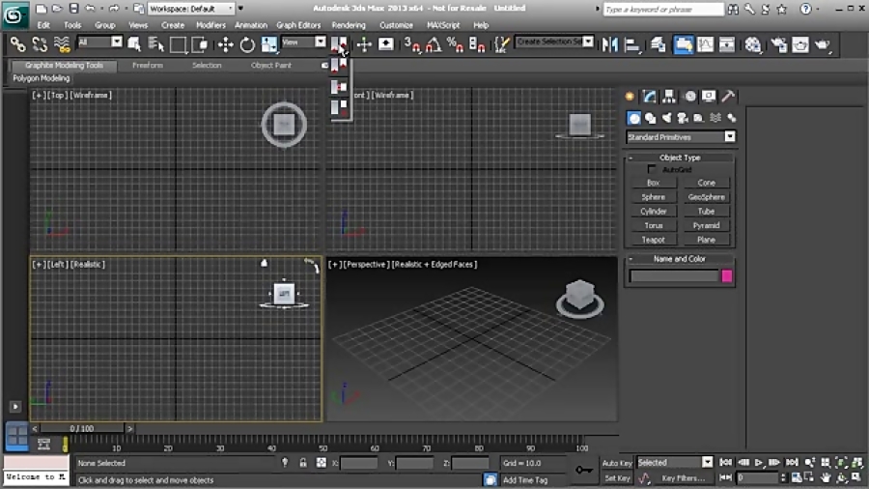Toggle the selection lock padlock

pyautogui.click(x=303, y=463)
